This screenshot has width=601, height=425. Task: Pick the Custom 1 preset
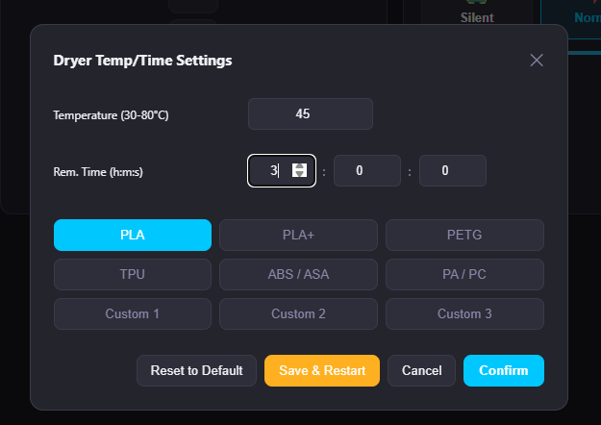[133, 313]
